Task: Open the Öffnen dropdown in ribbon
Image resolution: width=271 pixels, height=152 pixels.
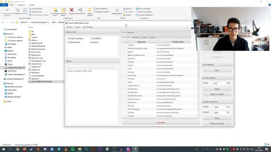Action: click(x=128, y=9)
